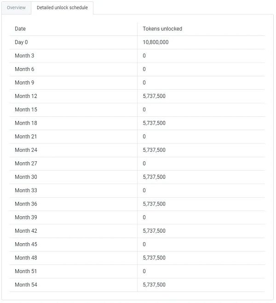Click the Tokens unlocked column header

click(162, 29)
